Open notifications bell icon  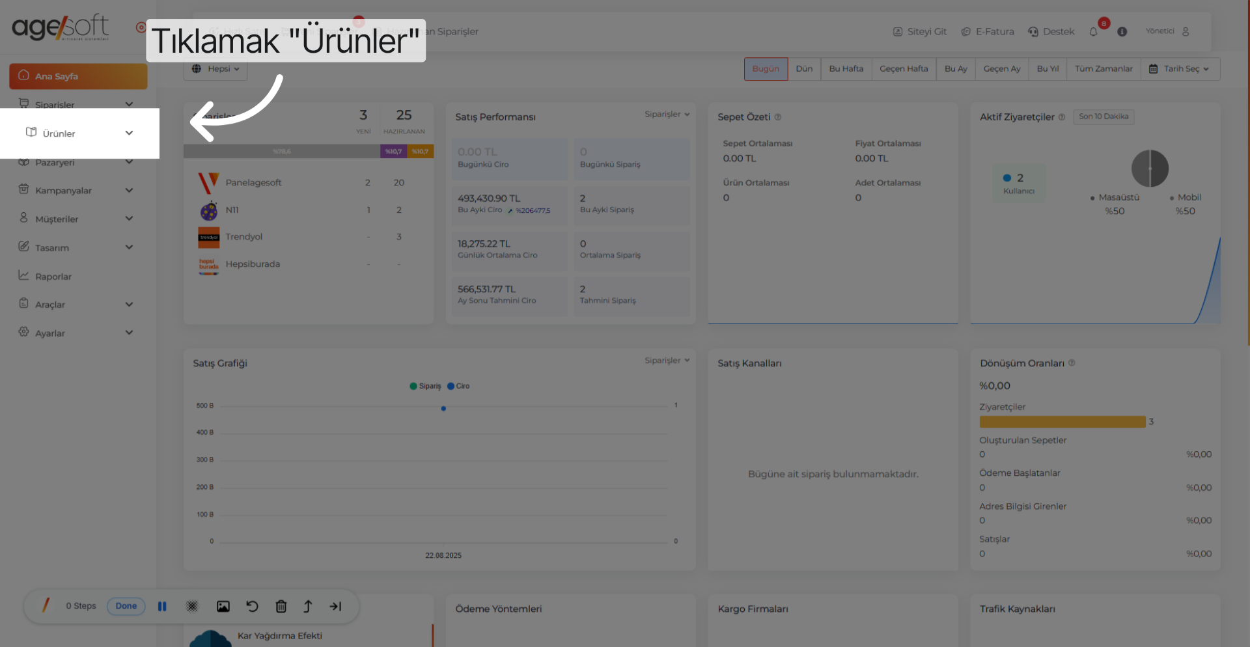(1094, 32)
